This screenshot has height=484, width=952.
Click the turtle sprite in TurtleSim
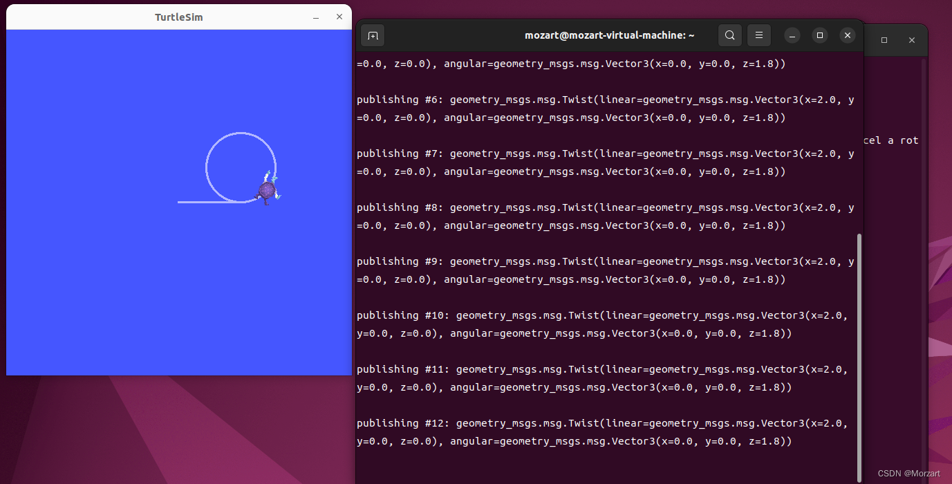click(x=269, y=189)
